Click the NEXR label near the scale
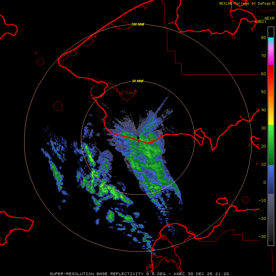 coord(270,18)
